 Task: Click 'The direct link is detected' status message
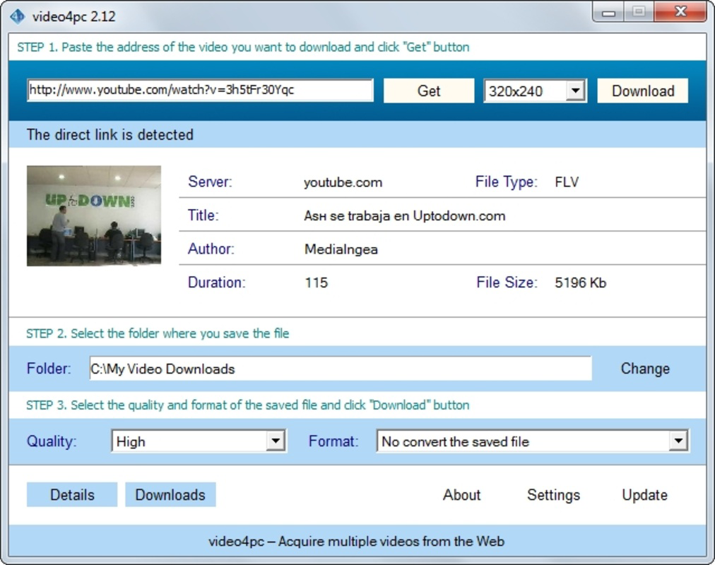[110, 134]
